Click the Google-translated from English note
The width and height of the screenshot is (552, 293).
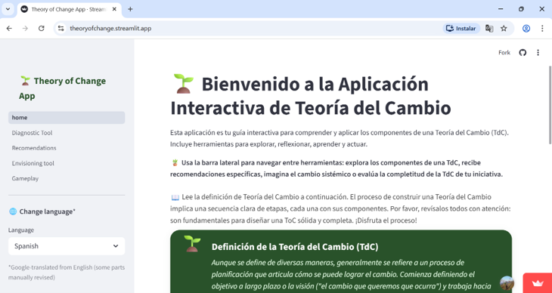[67, 273]
